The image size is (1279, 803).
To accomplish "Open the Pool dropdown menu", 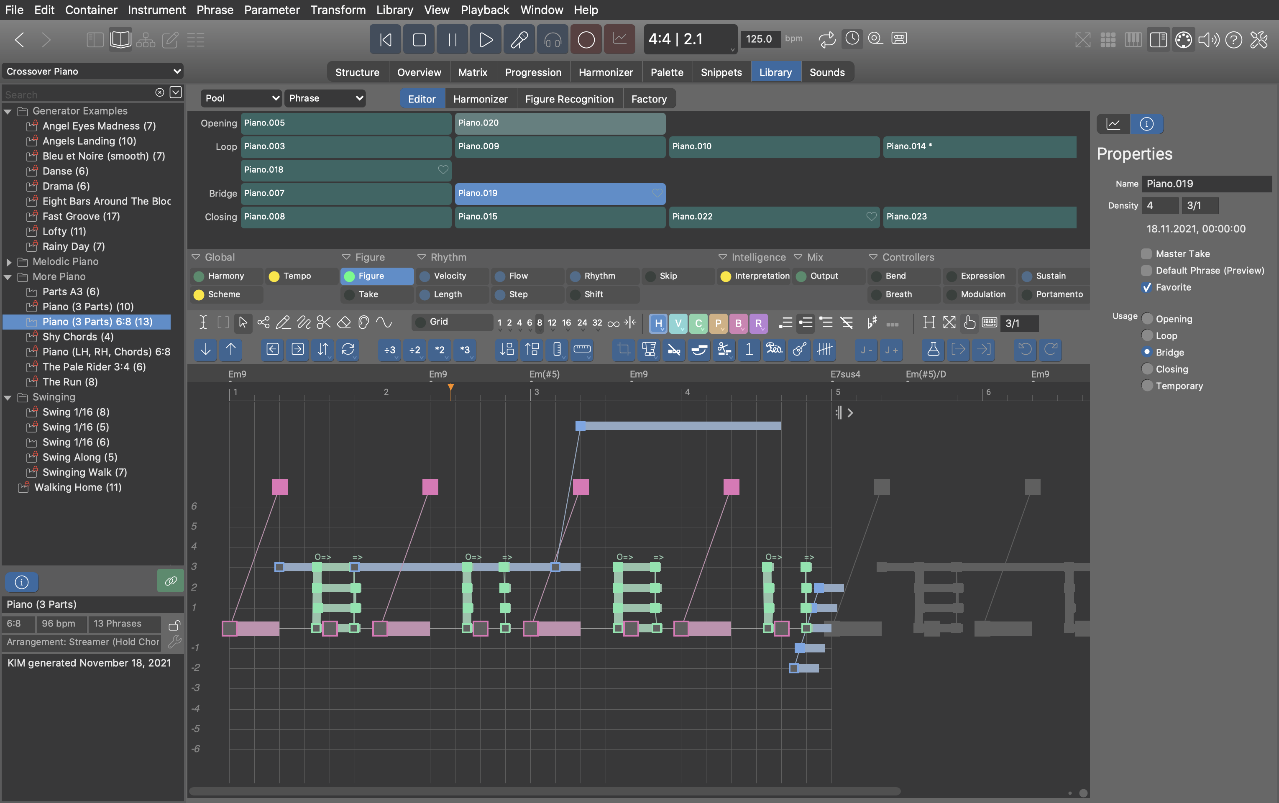I will (241, 98).
